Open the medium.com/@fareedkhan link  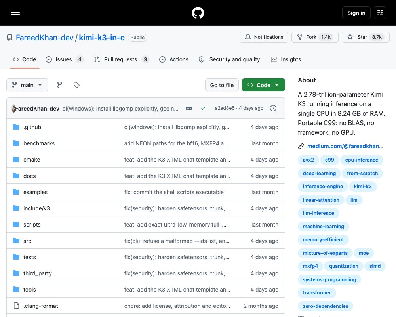pyautogui.click(x=345, y=146)
